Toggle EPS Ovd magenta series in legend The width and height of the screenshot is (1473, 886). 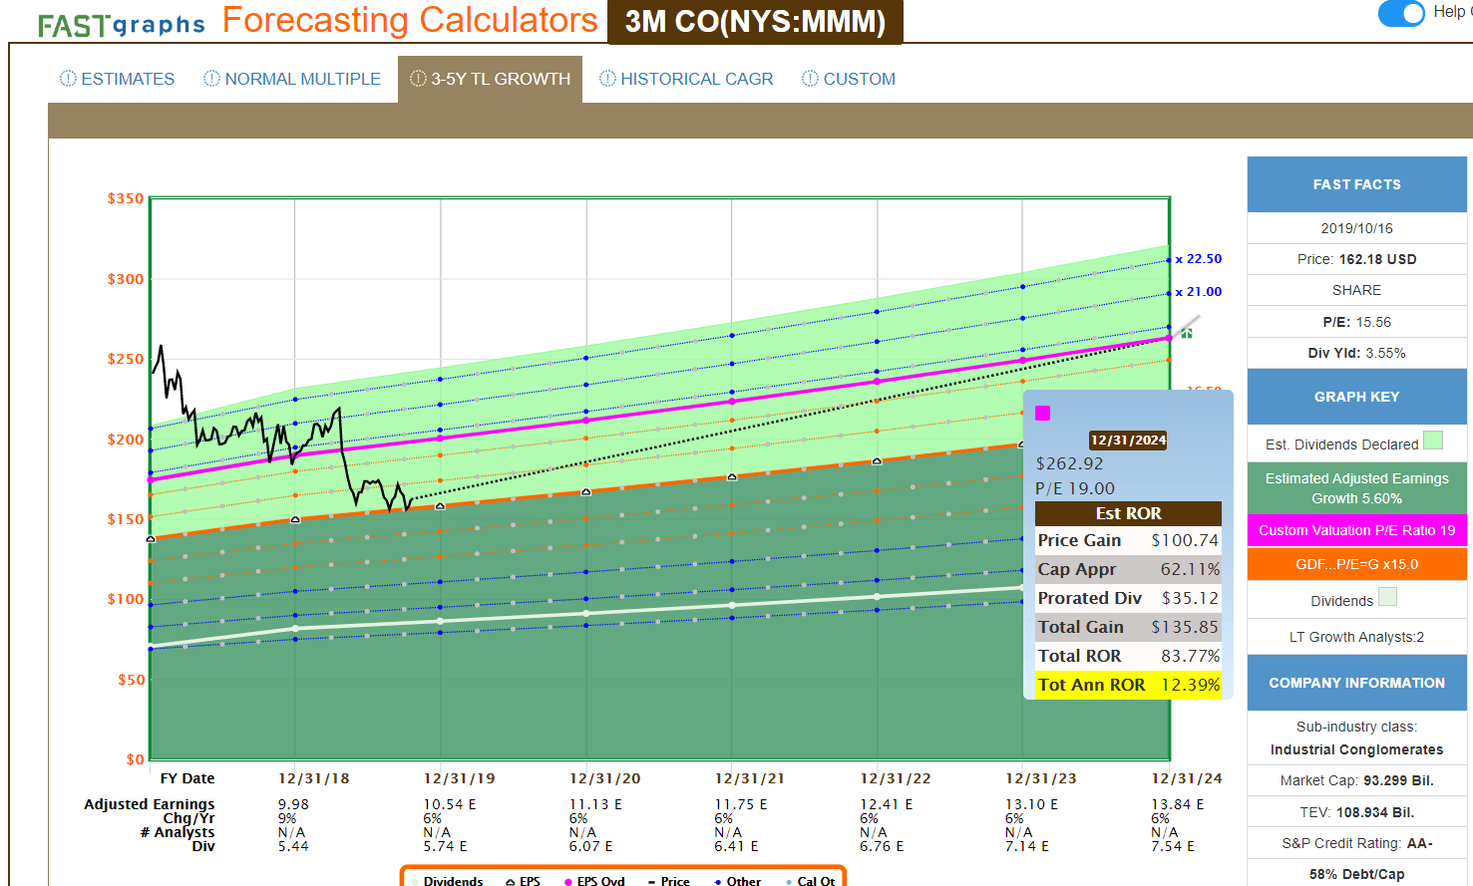(594, 881)
